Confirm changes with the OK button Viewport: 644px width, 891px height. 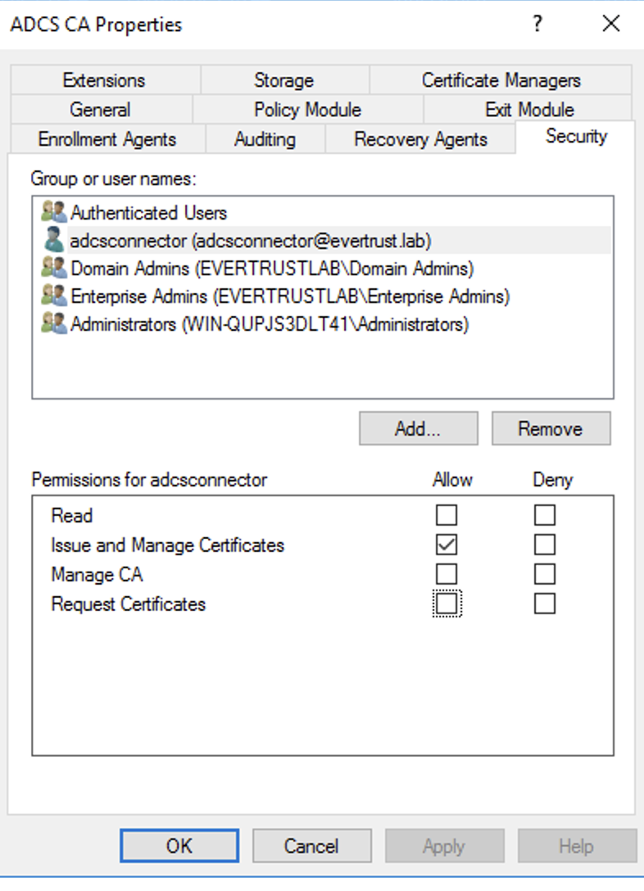coord(179,846)
